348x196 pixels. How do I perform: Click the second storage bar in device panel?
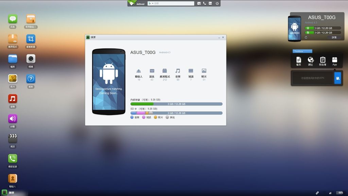323,32
